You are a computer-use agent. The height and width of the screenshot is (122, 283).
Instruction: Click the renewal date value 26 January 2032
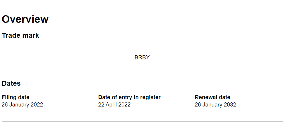pos(215,105)
